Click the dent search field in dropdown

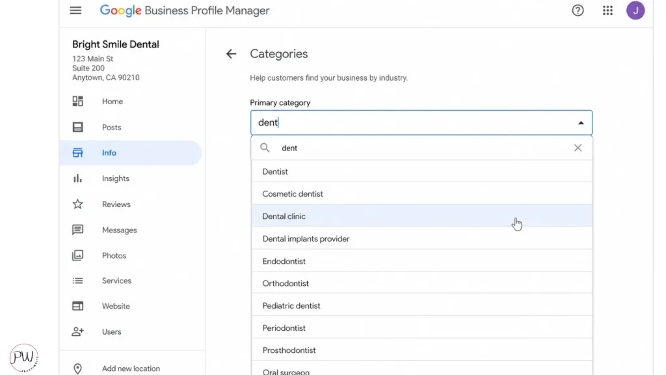pos(416,148)
